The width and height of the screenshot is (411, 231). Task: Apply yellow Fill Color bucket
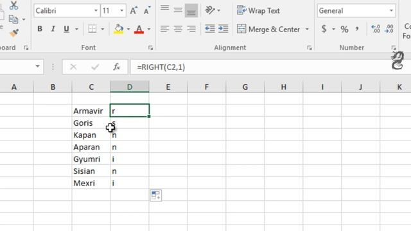pos(118,29)
